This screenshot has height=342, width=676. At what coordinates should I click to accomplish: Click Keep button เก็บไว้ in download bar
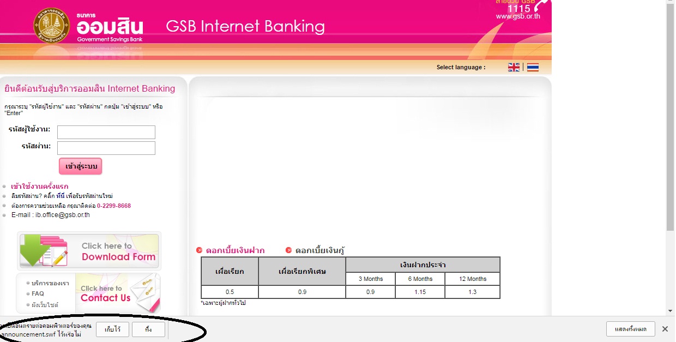[112, 329]
